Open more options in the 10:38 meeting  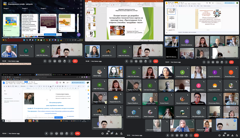(69, 61)
